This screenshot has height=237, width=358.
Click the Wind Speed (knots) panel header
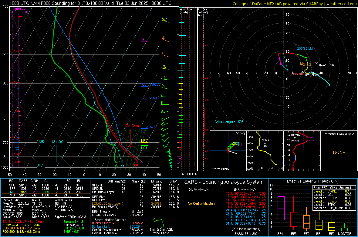click(186, 11)
